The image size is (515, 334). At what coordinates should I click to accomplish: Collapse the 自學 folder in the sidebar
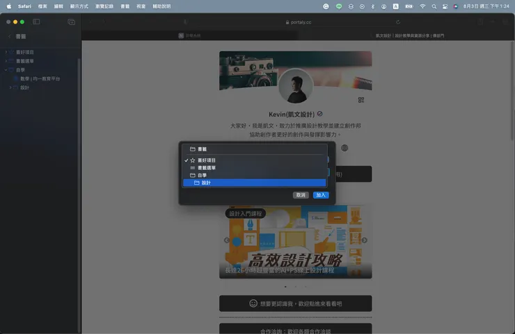click(x=6, y=70)
